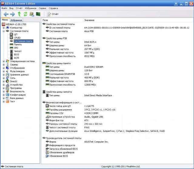The width and height of the screenshot is (194, 169).
Task: Open the Отчёт menu
Action: click(x=19, y=8)
